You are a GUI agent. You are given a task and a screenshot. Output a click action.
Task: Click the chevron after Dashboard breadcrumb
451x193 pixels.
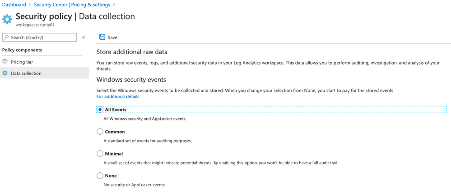tap(30, 5)
